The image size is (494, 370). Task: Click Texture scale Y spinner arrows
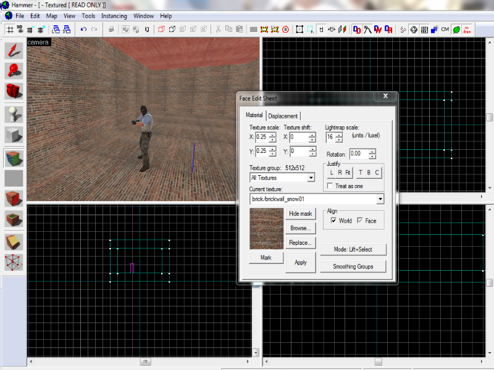tap(272, 151)
